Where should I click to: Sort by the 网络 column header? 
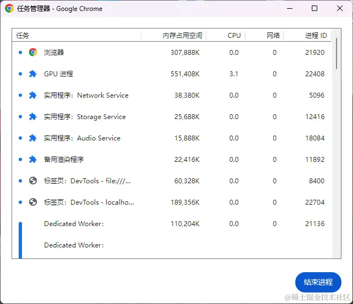click(264, 35)
